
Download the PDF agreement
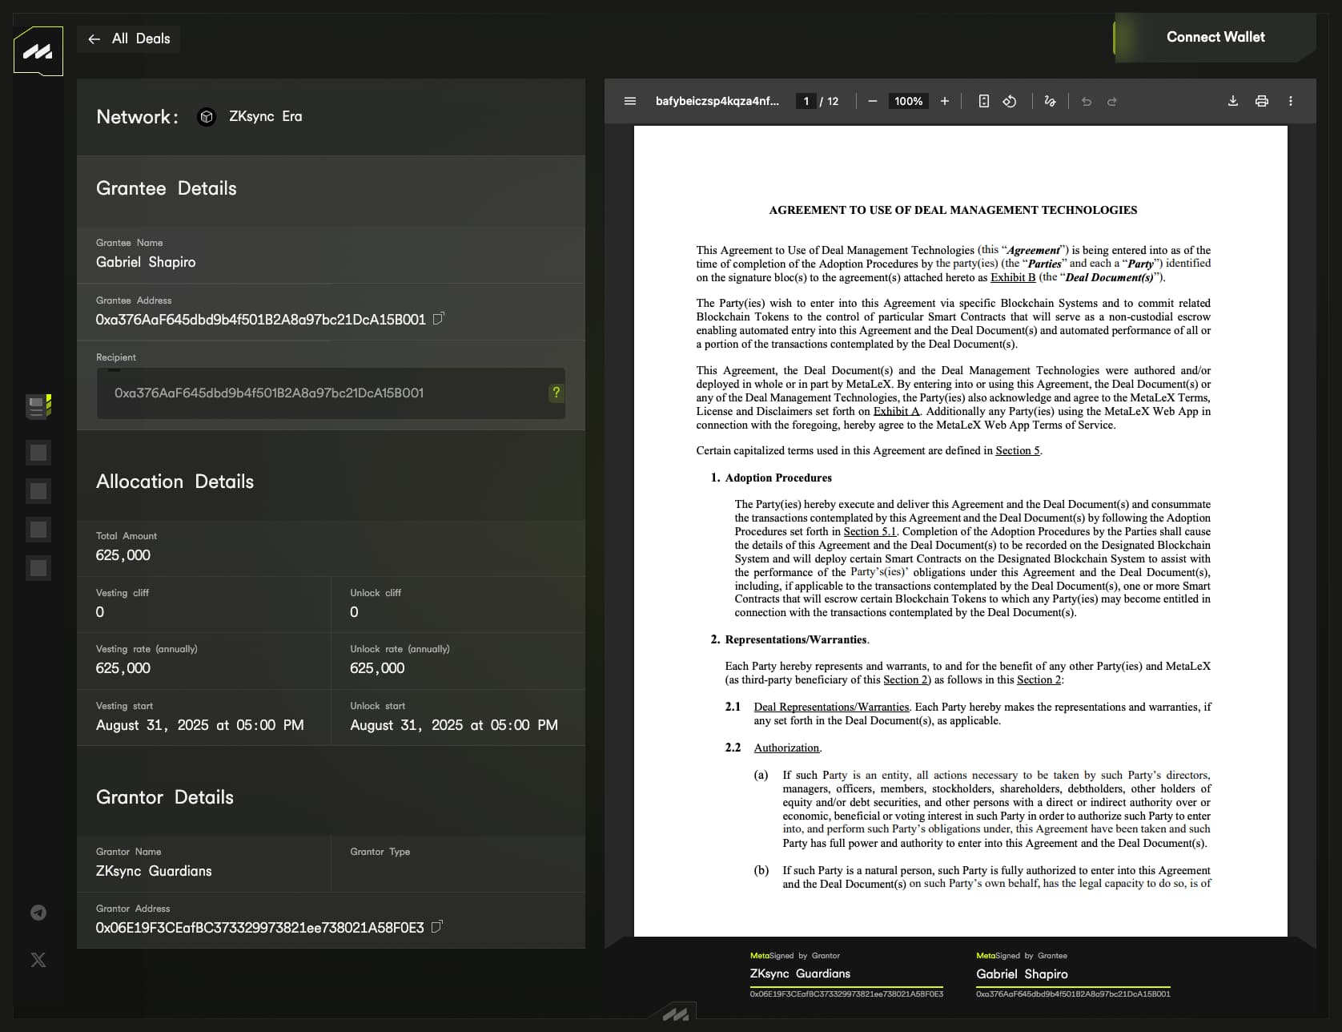(x=1233, y=101)
